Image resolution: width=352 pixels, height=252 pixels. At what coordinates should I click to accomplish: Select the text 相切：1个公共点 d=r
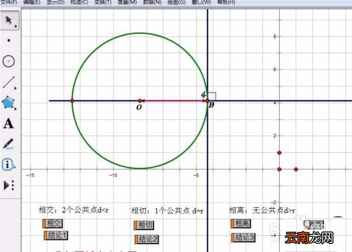pos(167,211)
